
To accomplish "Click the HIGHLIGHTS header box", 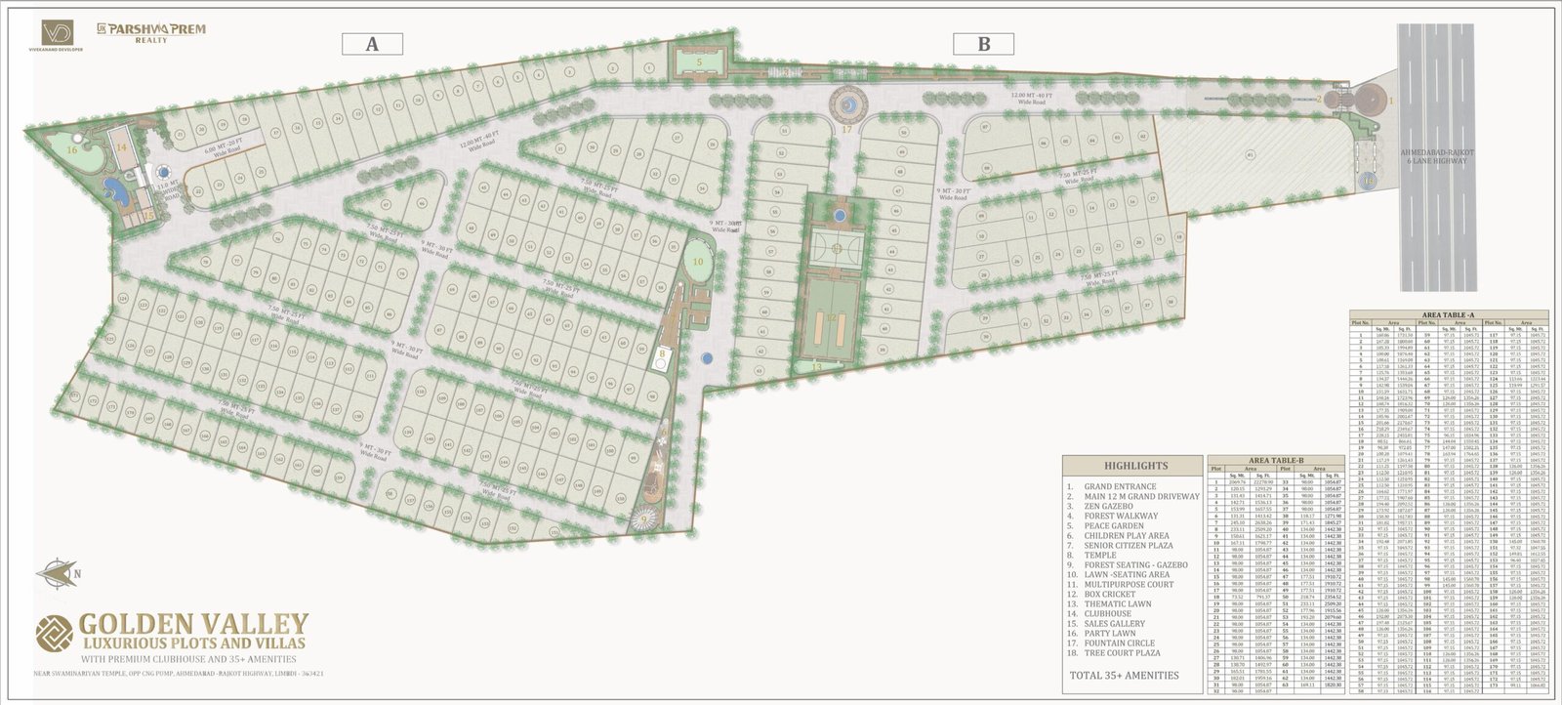I will [x=1134, y=466].
